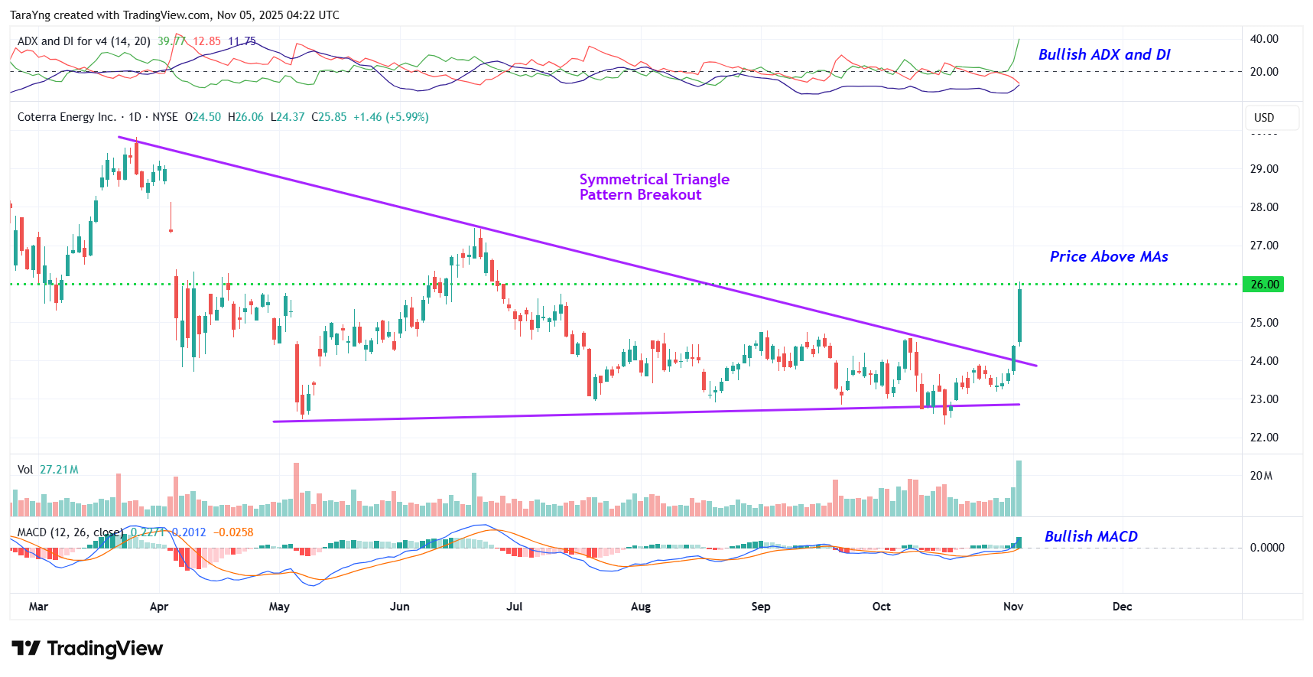Click the Mar label on time axis
Image resolution: width=1313 pixels, height=677 pixels.
point(38,607)
